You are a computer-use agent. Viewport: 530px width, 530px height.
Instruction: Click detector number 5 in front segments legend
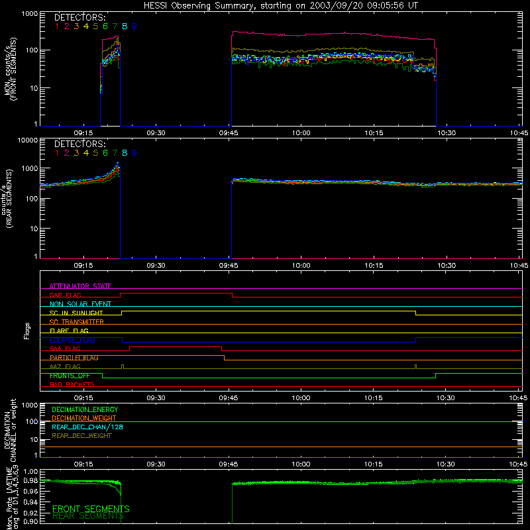[x=95, y=26]
